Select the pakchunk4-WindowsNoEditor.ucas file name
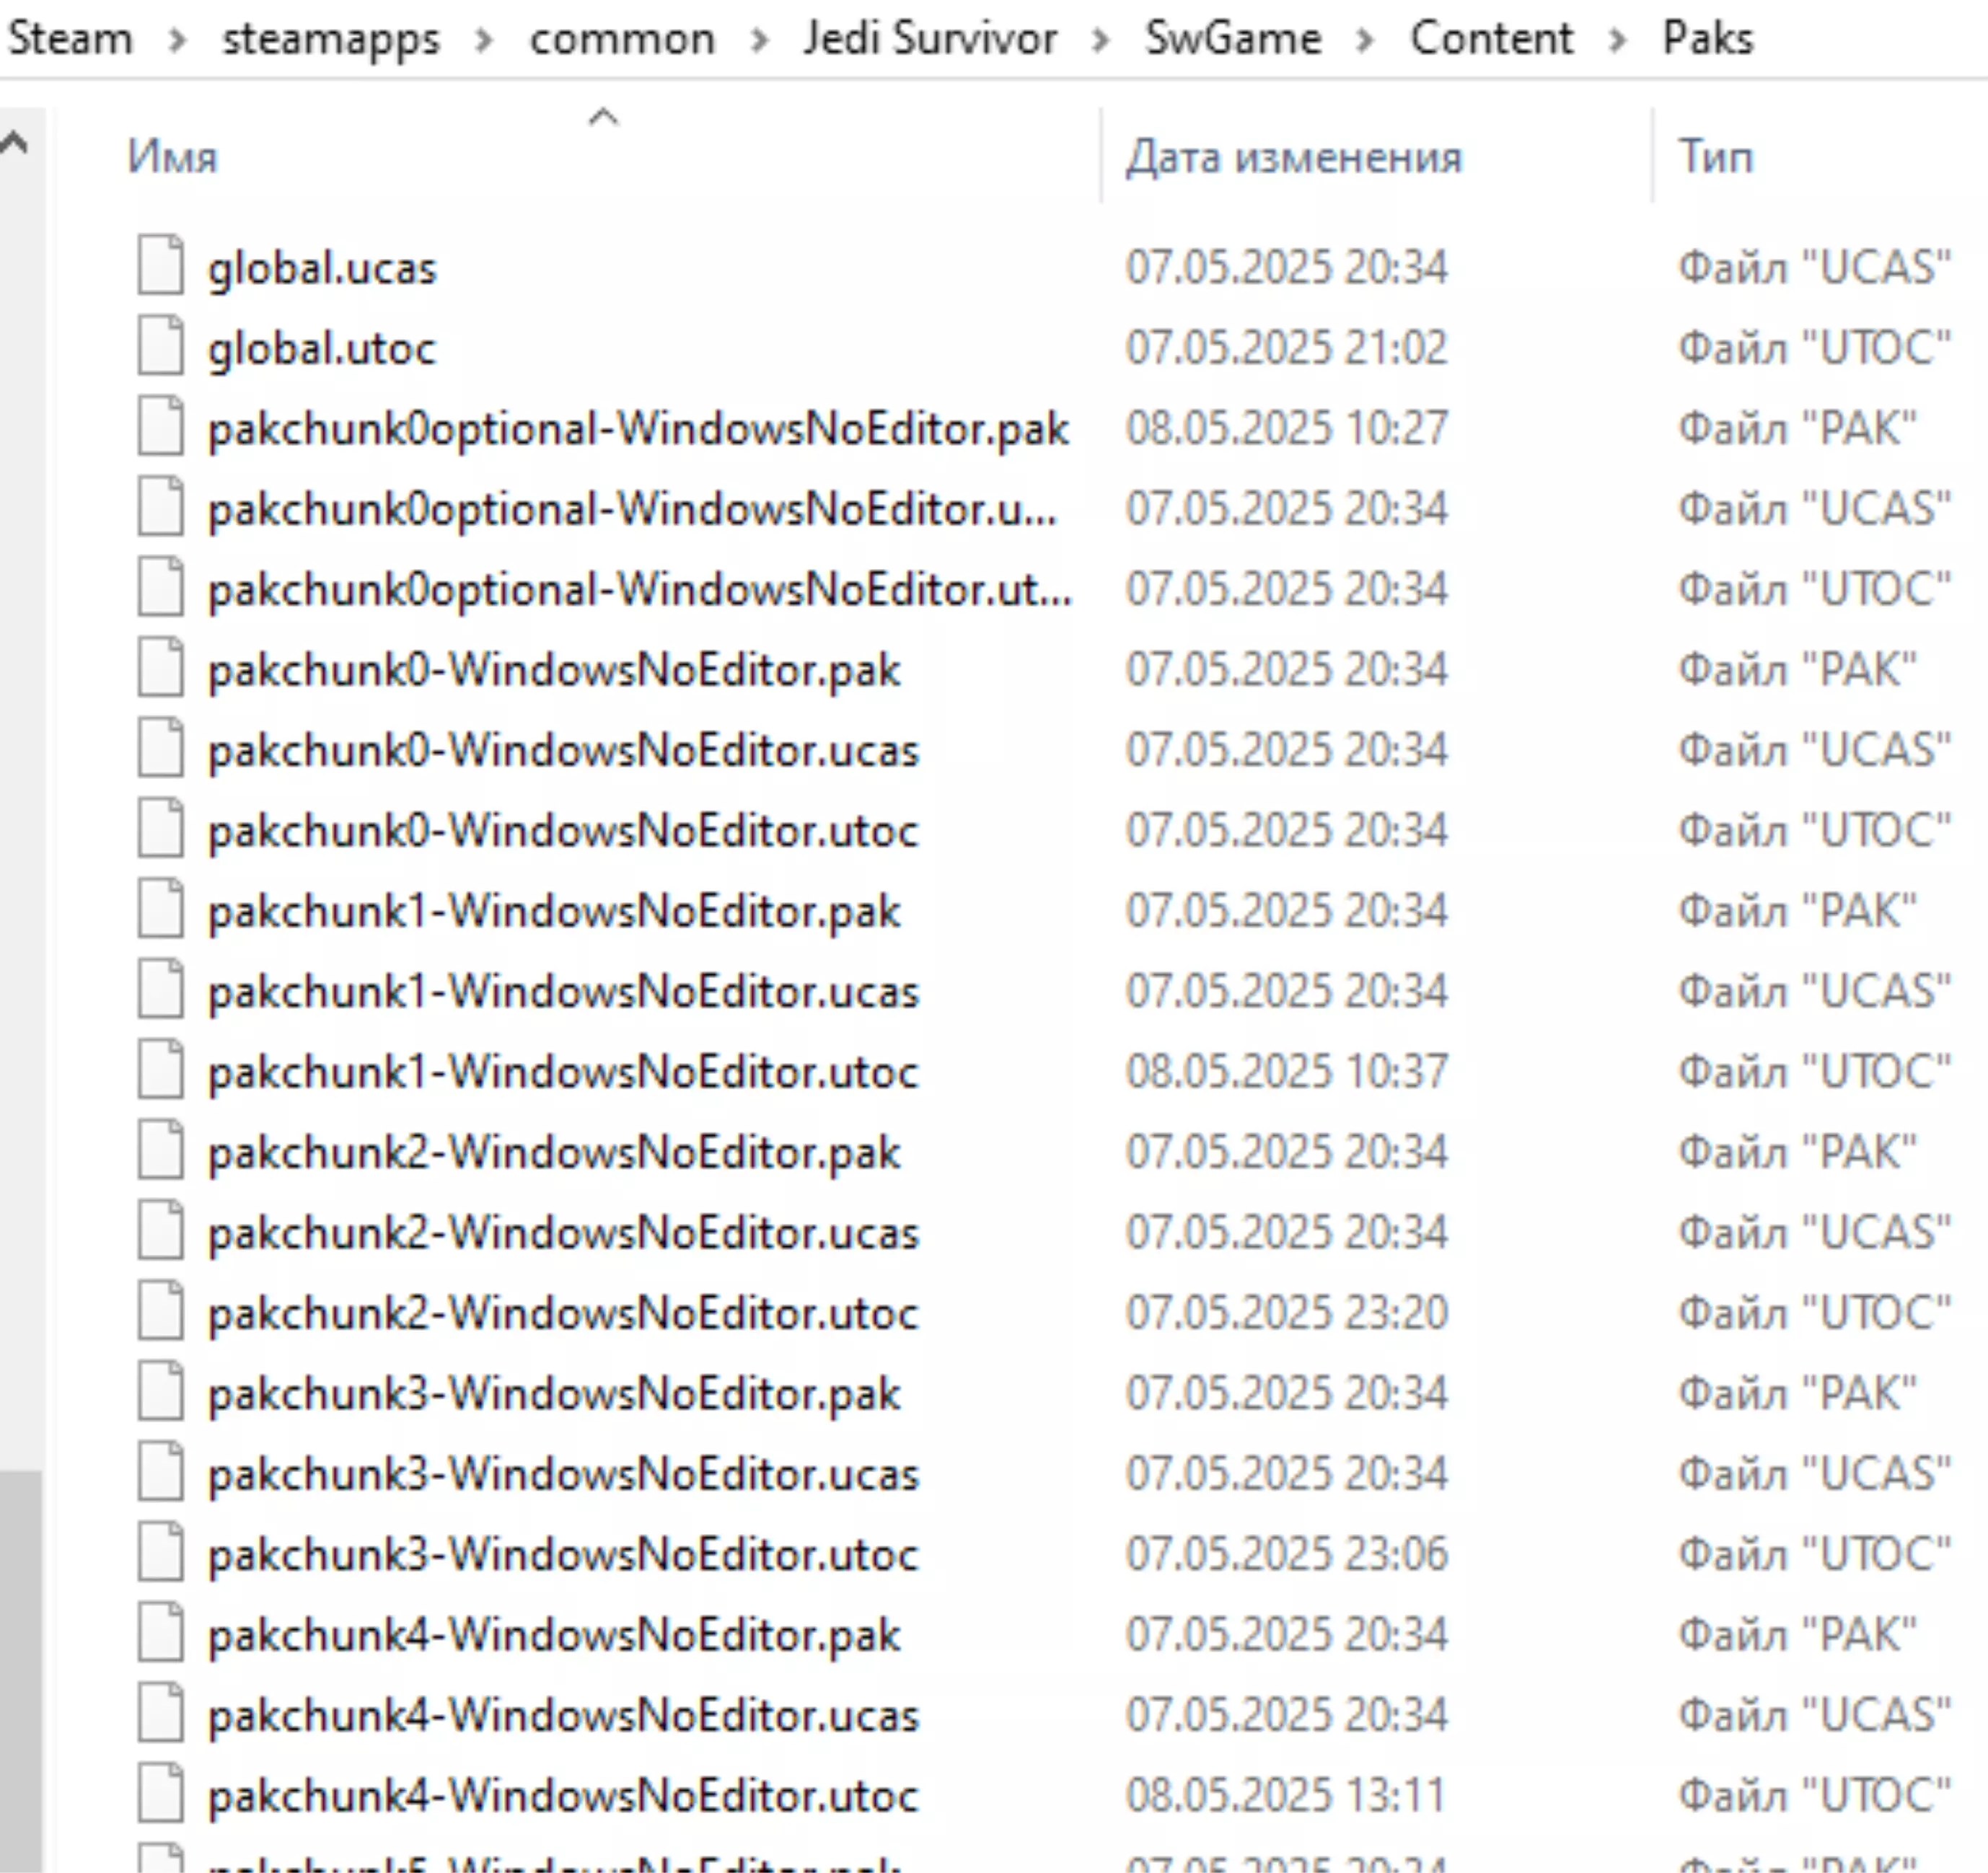Viewport: 1988px width, 1873px height. [x=562, y=1715]
